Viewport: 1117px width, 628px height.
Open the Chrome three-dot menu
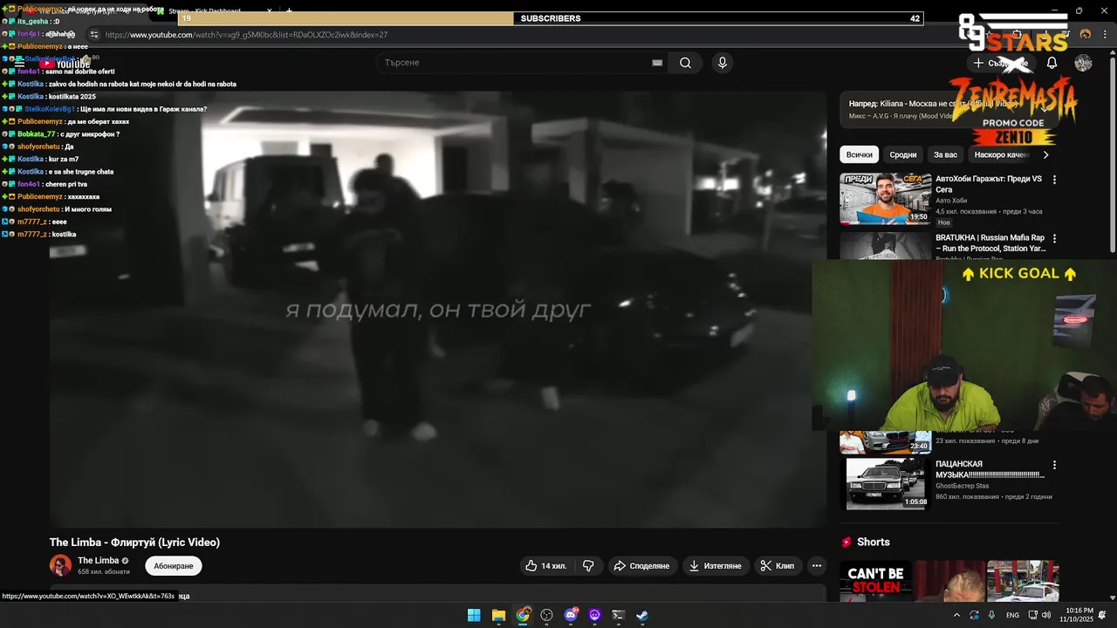(x=1103, y=35)
